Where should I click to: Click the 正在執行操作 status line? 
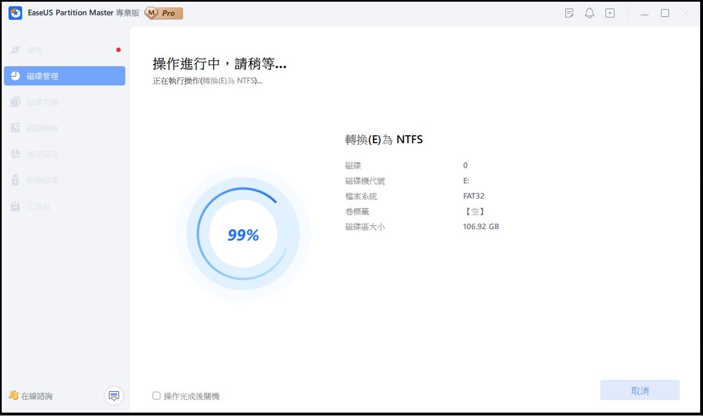coord(207,80)
